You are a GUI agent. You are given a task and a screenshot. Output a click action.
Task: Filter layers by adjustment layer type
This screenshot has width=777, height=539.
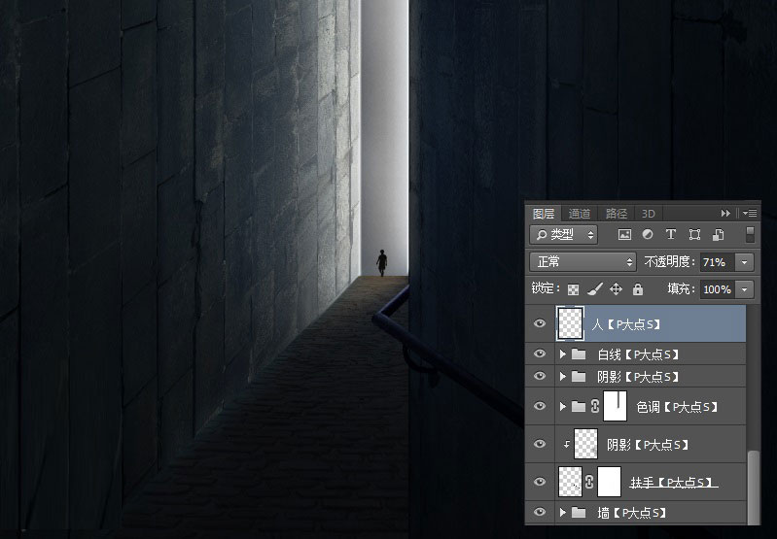click(648, 235)
